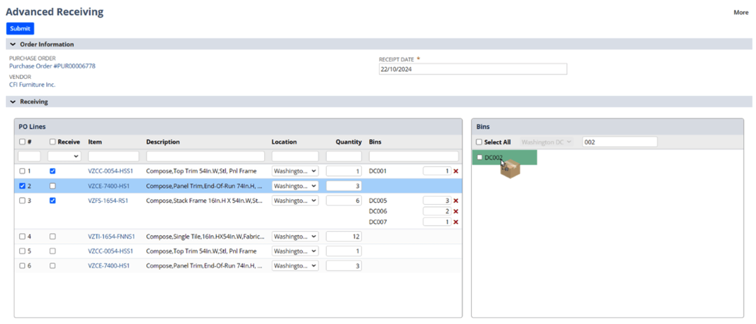
Task: Collapse the Receiving section
Action: coord(13,102)
